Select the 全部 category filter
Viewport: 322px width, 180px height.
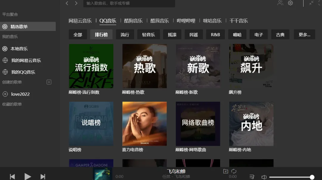(78, 35)
